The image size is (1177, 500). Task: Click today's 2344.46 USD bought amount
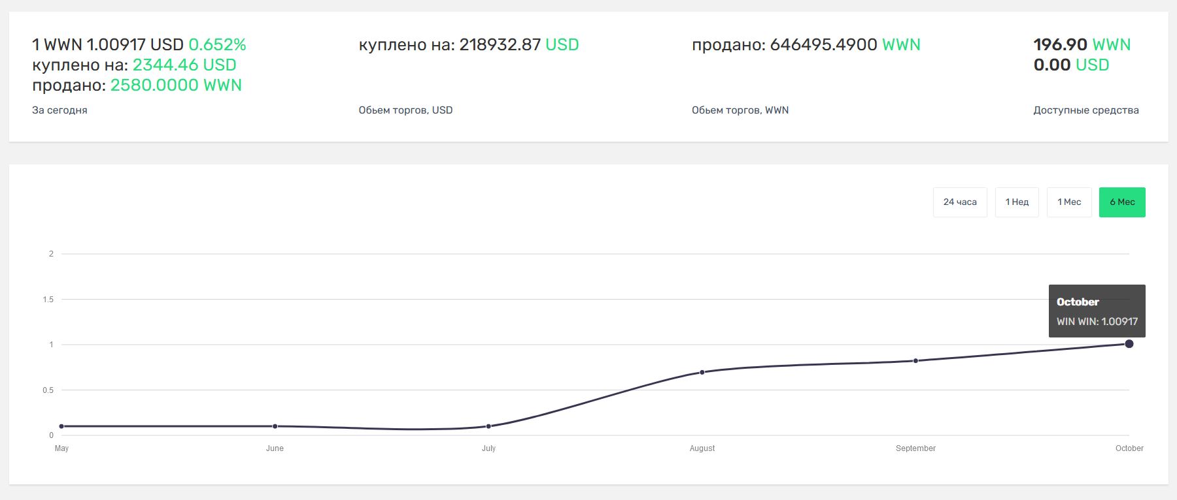[184, 65]
